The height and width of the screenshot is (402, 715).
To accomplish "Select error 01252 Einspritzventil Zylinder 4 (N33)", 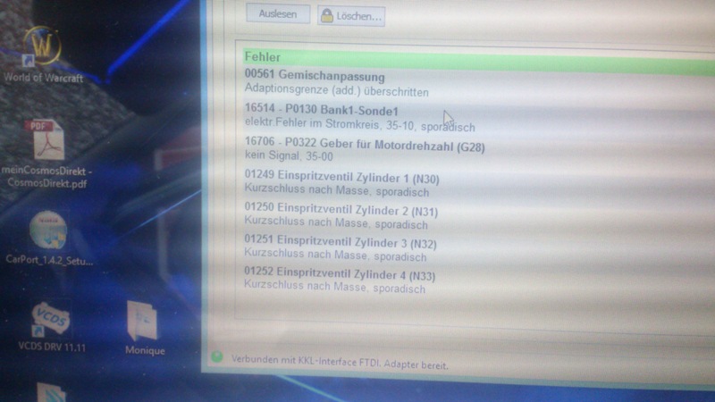I will pos(340,275).
